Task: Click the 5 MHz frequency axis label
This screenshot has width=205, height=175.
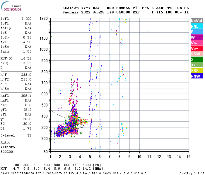Action: coord(90,157)
